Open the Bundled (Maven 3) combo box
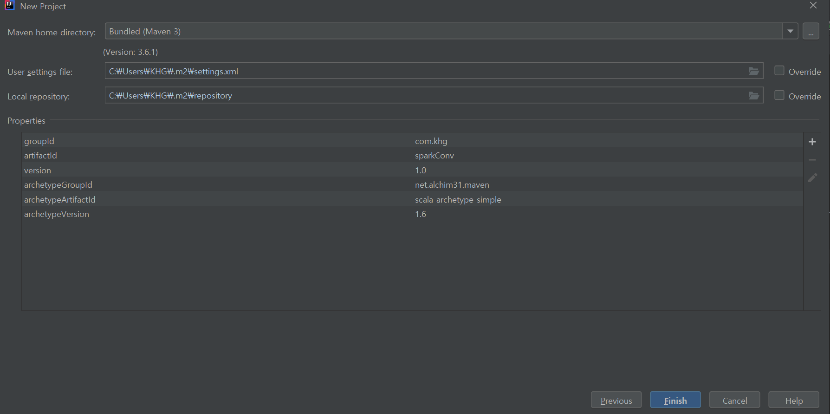Screen dimensions: 830x414 point(443,32)
